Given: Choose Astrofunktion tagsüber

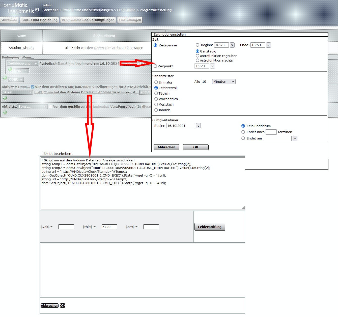Looking at the screenshot, I should (198, 56).
